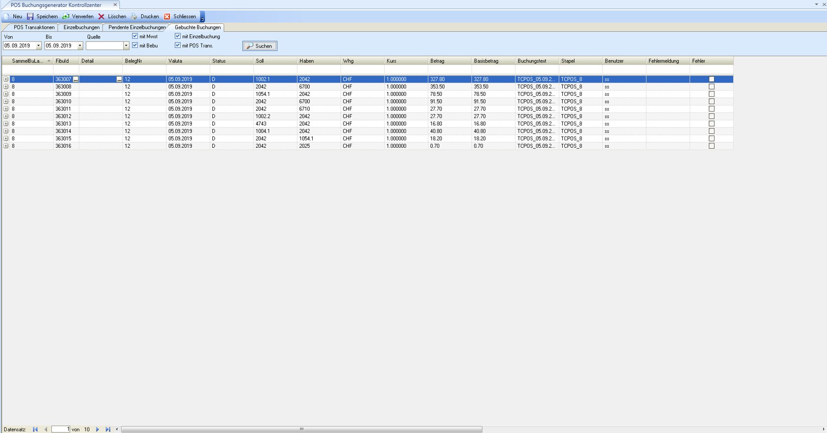The width and height of the screenshot is (827, 433).
Task: Disable the mit POS Trans. checkbox
Action: tap(178, 46)
